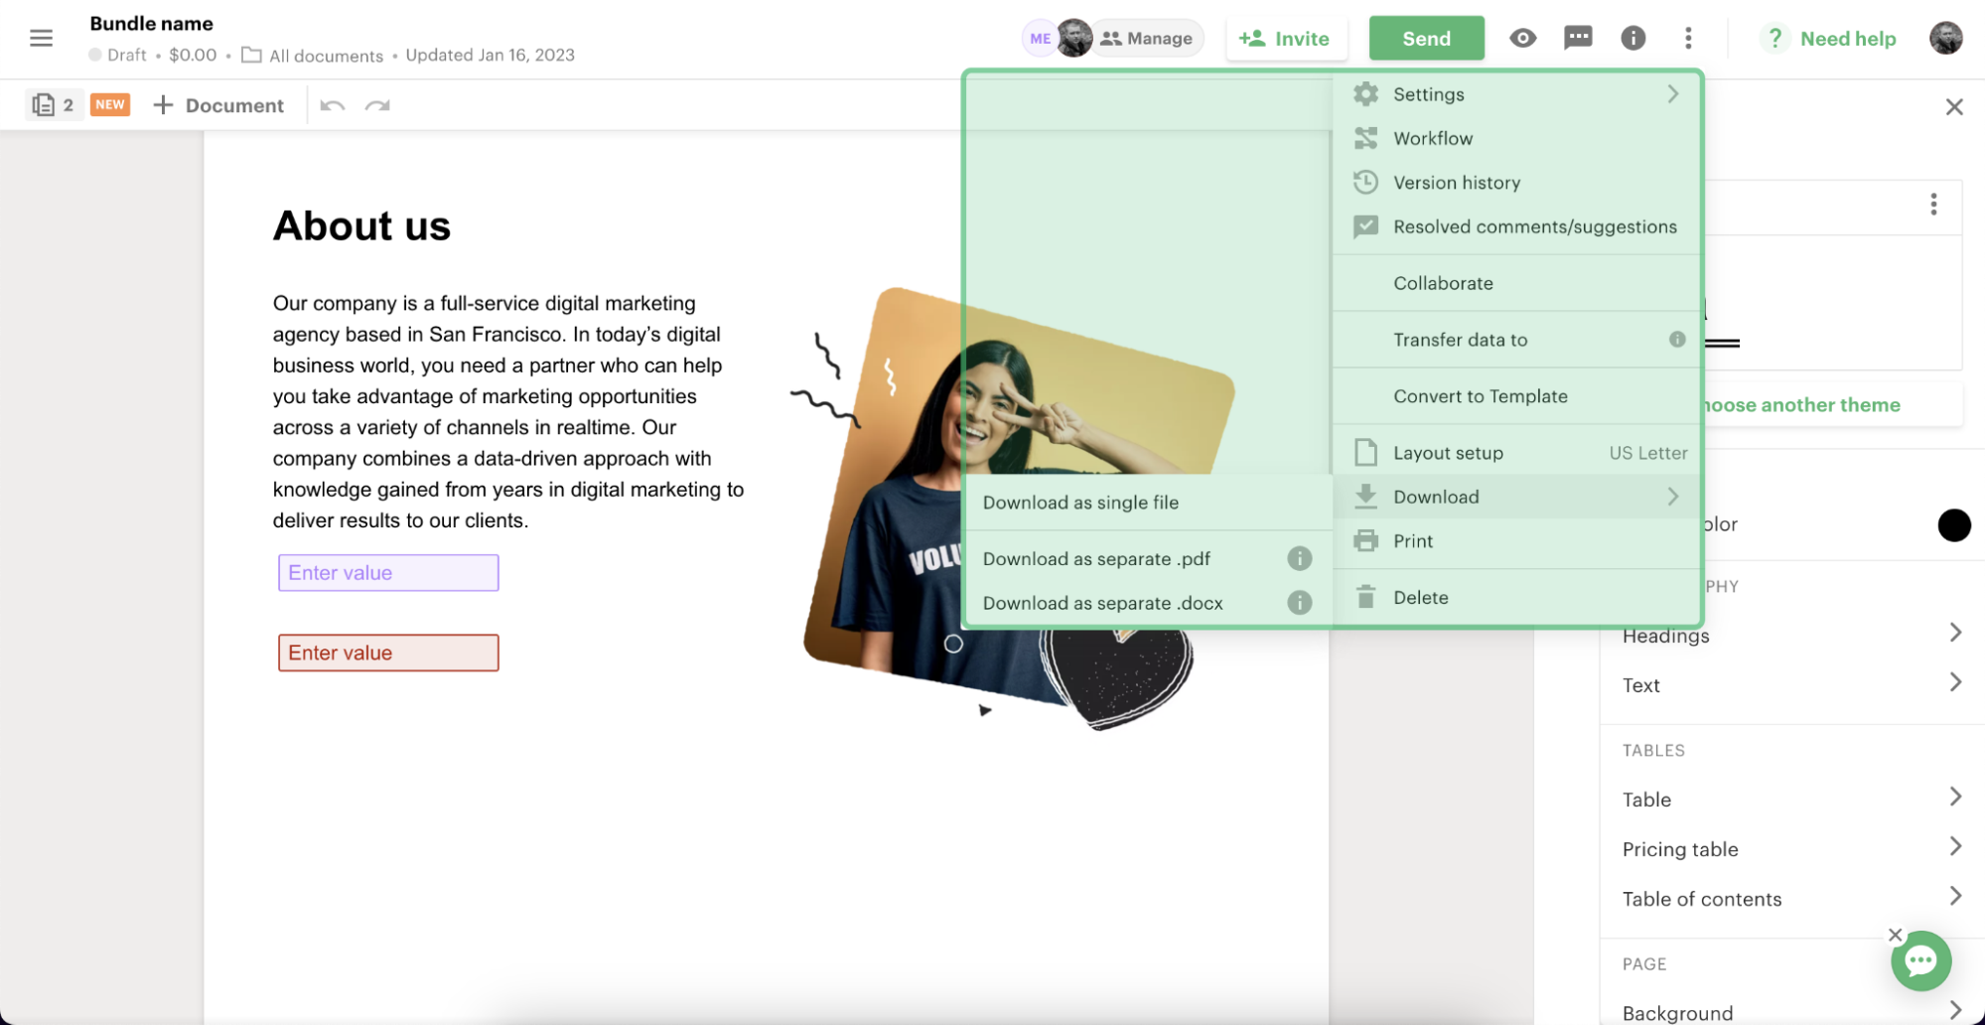The image size is (1985, 1025).
Task: Click the Layout setup page icon
Action: (1366, 453)
